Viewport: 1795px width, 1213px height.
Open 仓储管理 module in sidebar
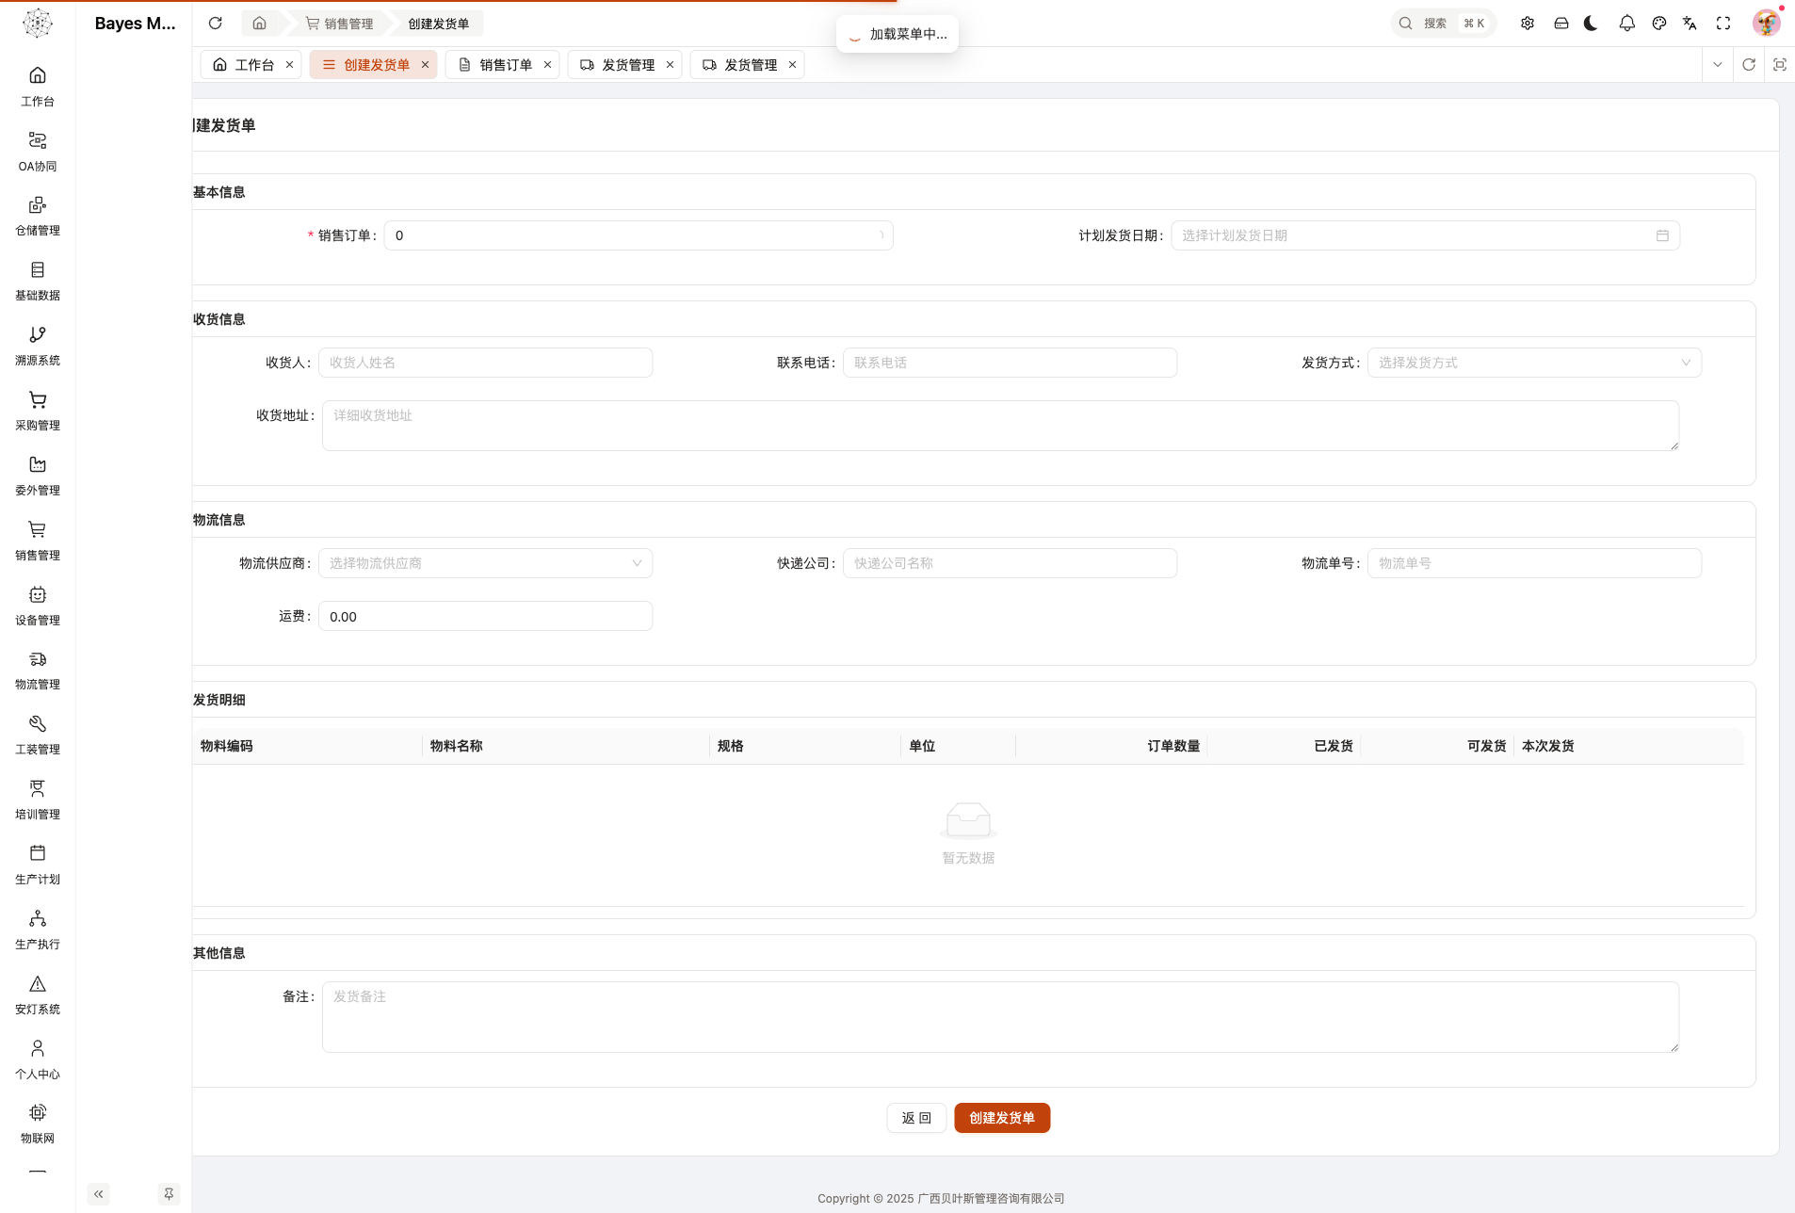38,216
